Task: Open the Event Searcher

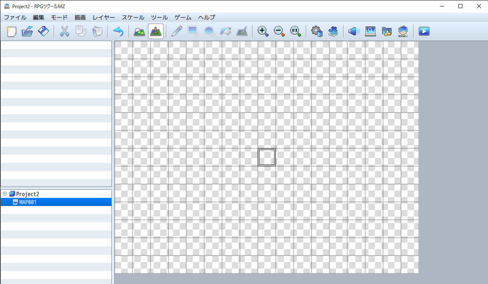Action: [370, 31]
